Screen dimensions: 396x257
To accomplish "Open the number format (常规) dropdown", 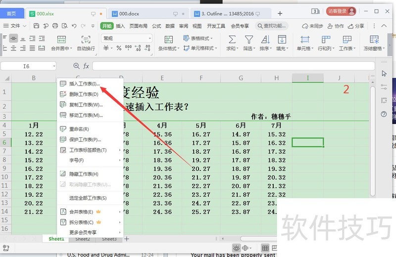I will point(127,39).
